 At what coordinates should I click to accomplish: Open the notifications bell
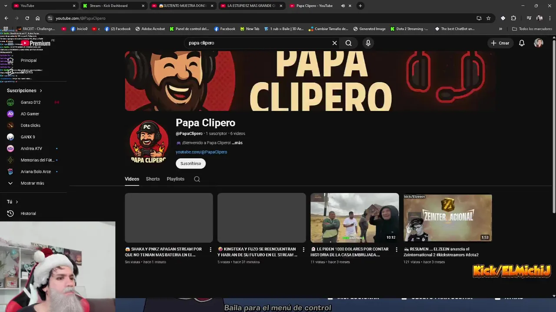[x=522, y=43]
